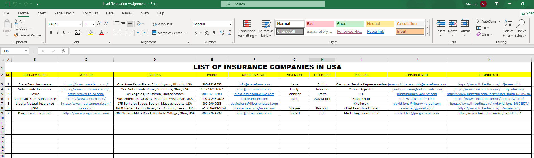Click the Accounting dollar format icon
Screen dimensions: 534x158
tap(196, 33)
